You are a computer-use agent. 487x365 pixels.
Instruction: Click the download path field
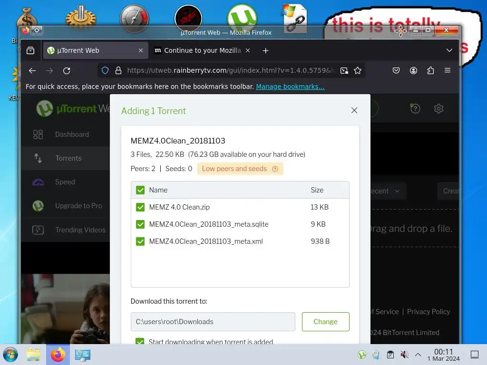[213, 322]
